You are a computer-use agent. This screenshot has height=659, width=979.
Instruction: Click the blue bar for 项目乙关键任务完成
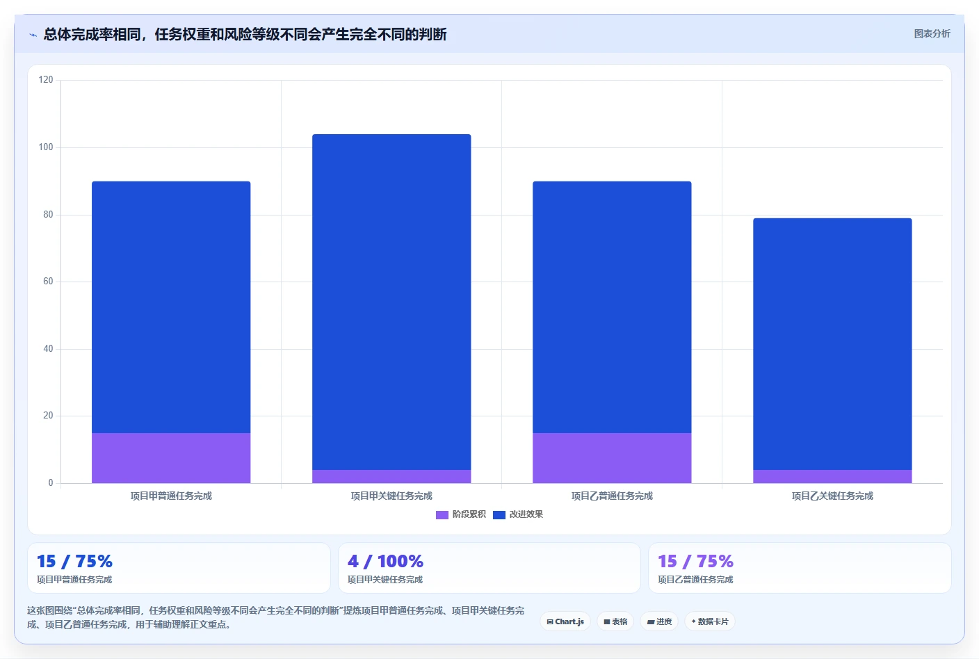pyautogui.click(x=832, y=344)
